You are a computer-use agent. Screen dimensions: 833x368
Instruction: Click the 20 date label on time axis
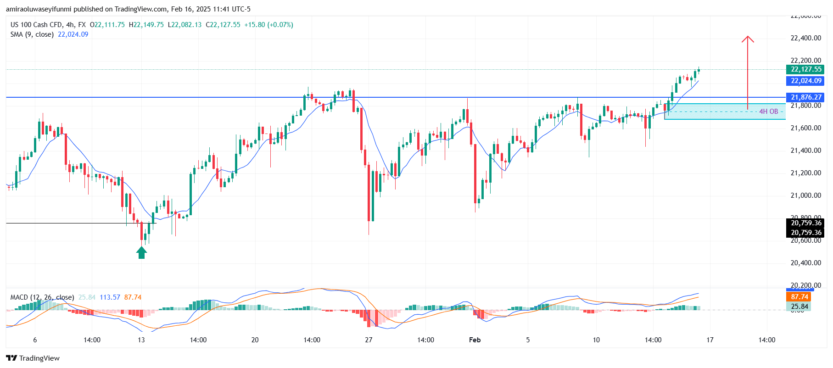255,340
